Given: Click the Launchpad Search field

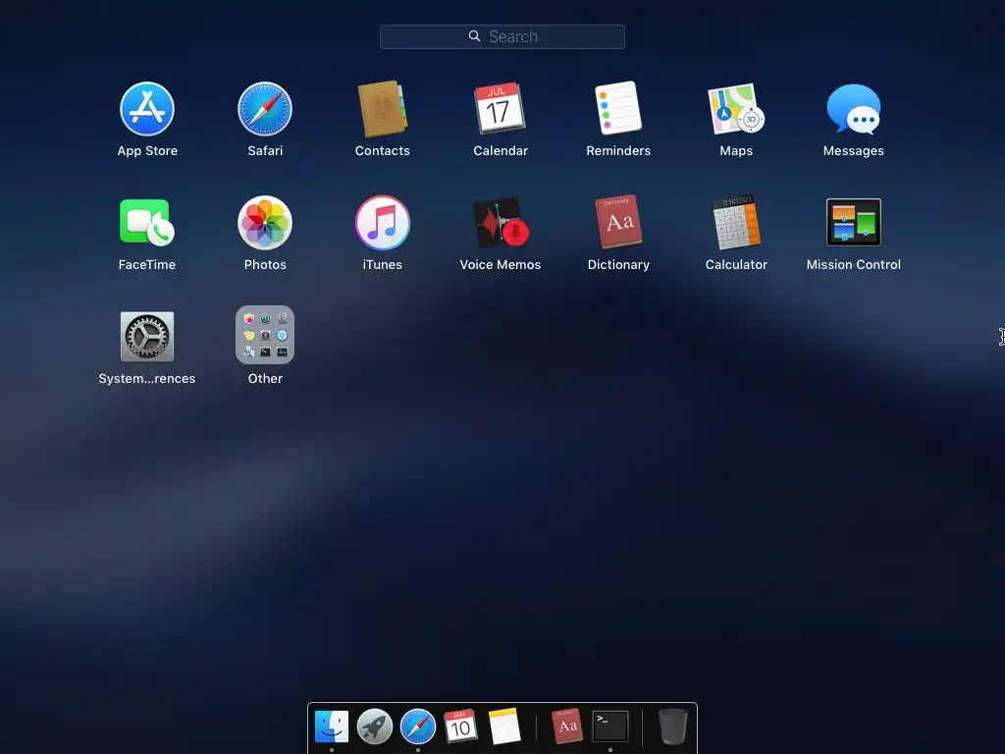Looking at the screenshot, I should [x=502, y=36].
